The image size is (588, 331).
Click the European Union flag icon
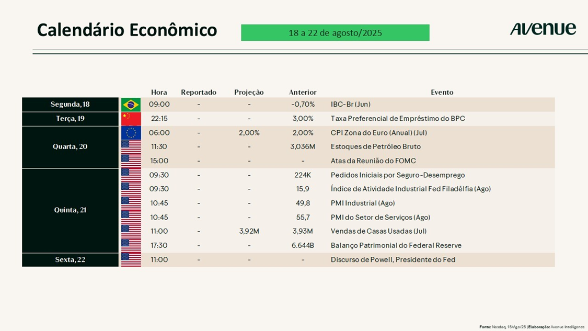(131, 133)
